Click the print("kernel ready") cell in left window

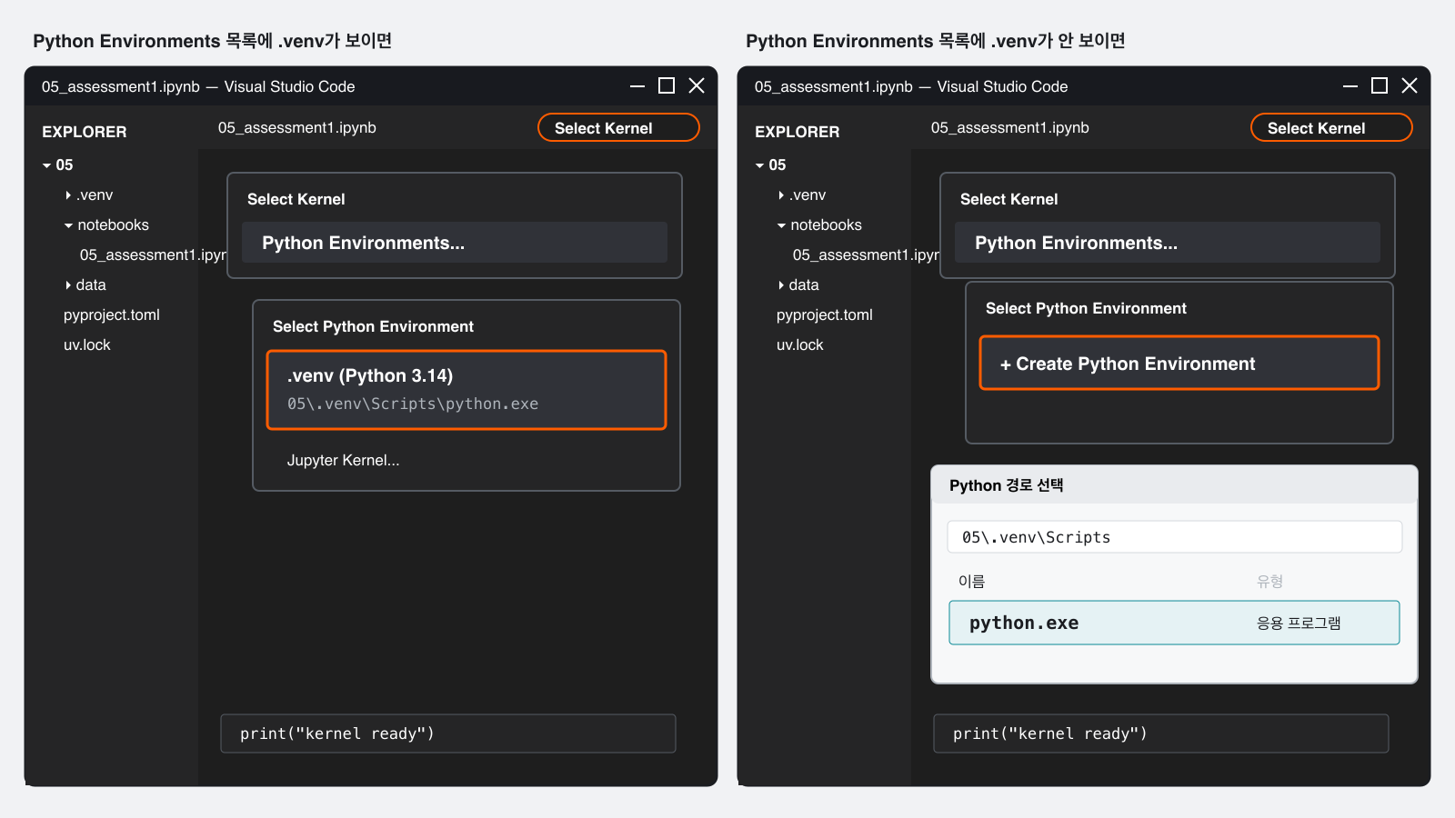(448, 733)
